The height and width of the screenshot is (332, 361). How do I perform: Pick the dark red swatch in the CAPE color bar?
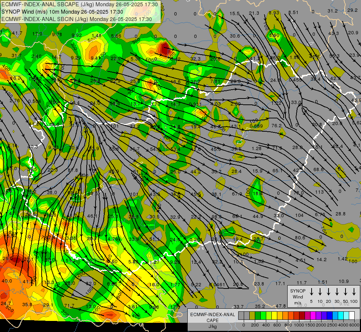pos(302,315)
